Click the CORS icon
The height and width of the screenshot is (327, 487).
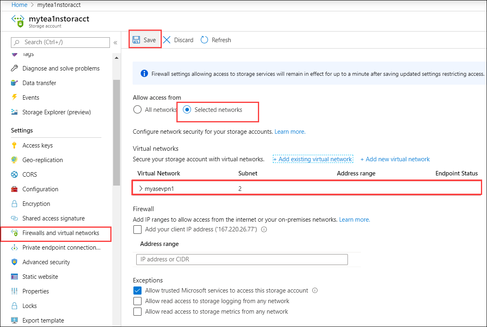[15, 175]
